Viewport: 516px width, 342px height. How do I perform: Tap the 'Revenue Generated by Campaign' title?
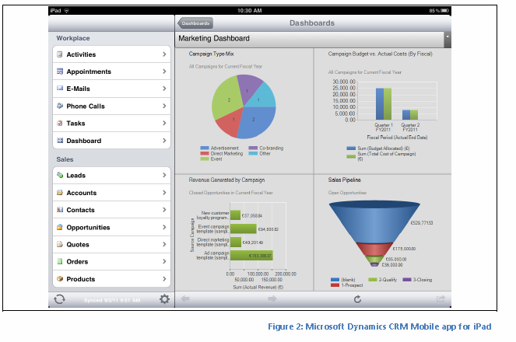(226, 180)
